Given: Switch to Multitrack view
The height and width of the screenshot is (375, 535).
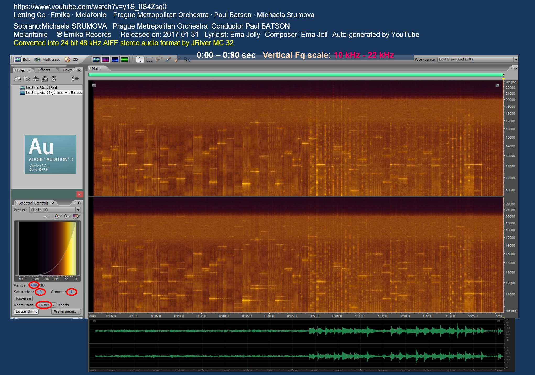Looking at the screenshot, I should (x=47, y=59).
